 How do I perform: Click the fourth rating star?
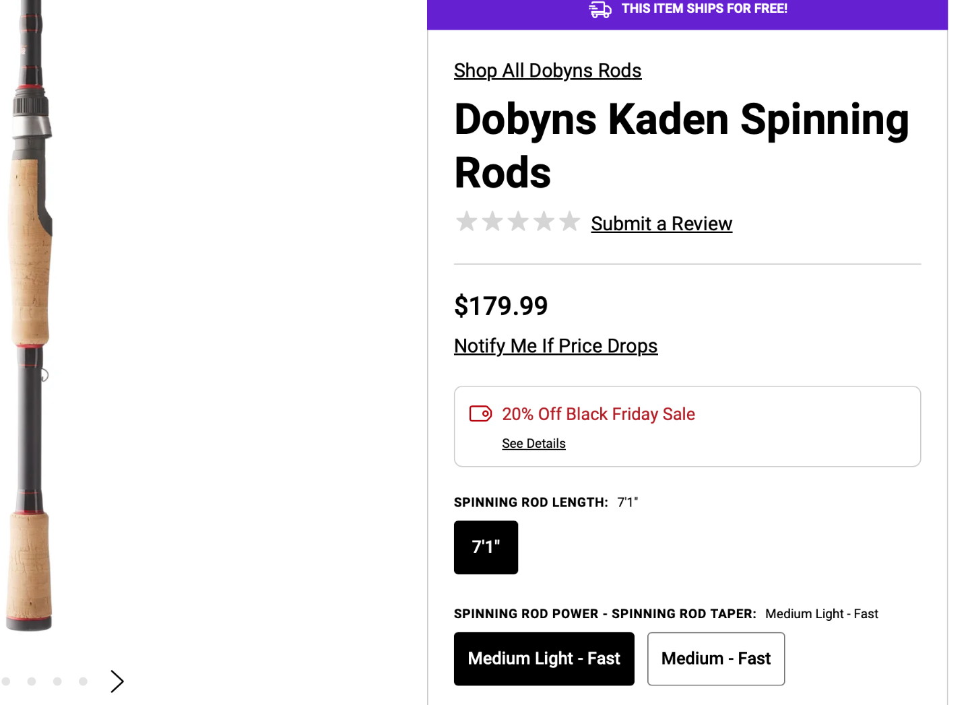pos(544,222)
